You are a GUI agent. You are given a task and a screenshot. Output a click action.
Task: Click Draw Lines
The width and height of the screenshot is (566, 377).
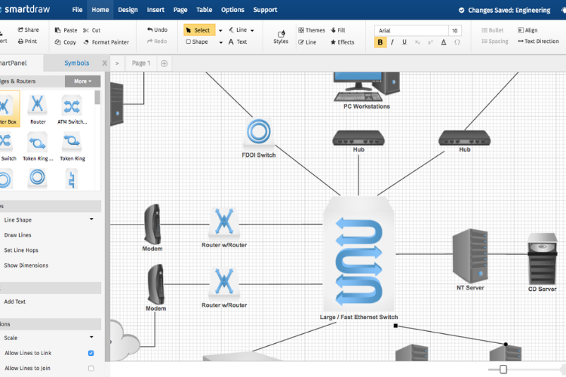coord(17,234)
